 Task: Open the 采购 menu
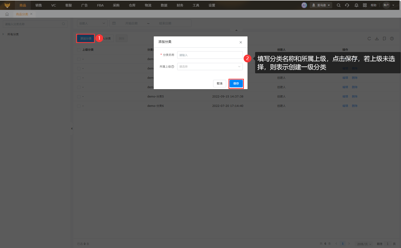tap(116, 5)
